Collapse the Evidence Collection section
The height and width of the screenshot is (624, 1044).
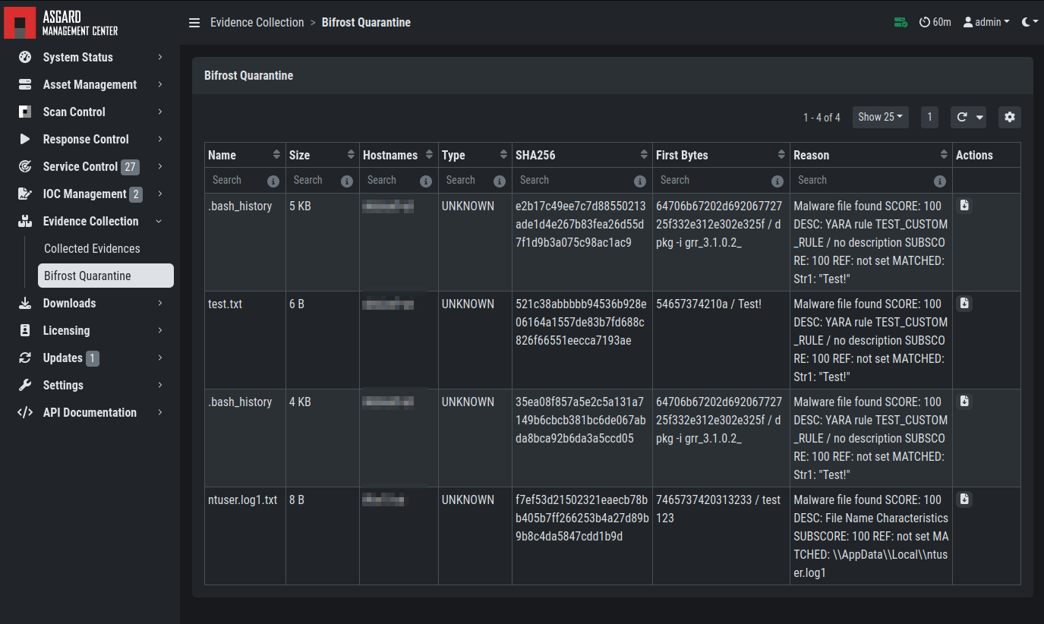point(159,222)
